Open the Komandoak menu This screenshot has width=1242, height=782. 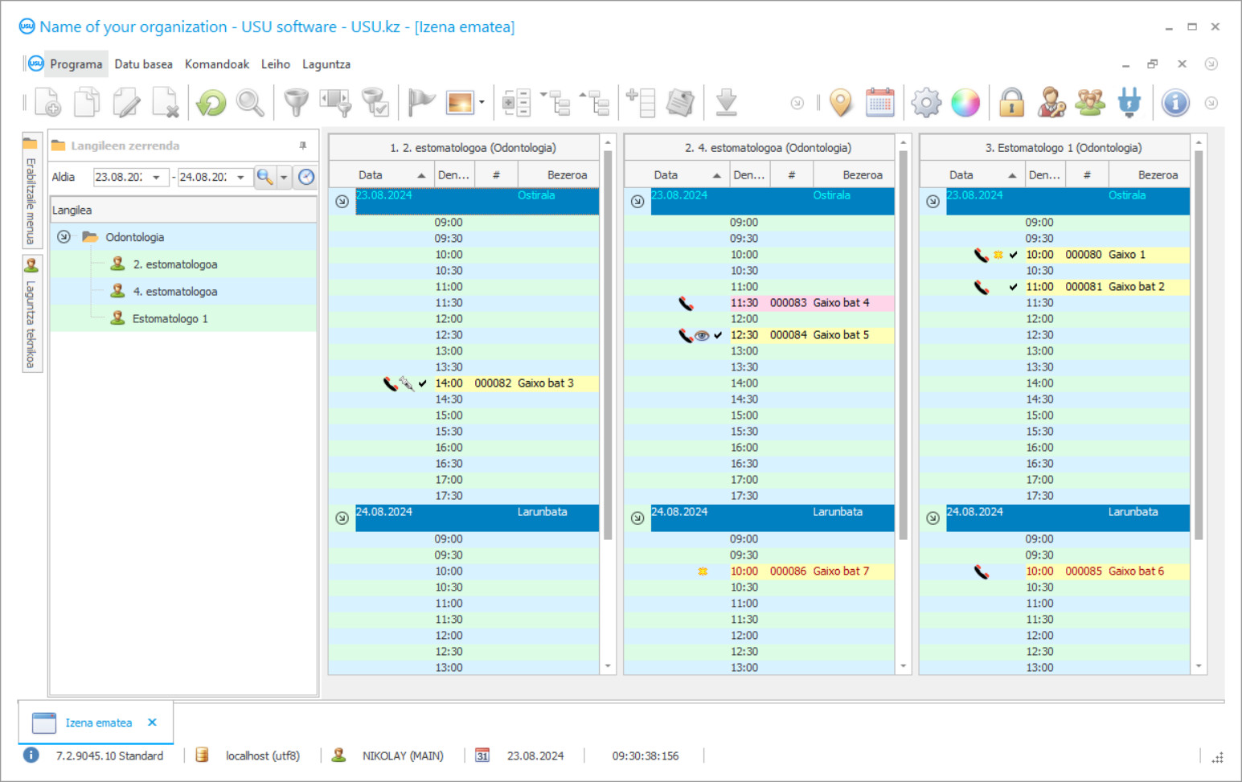tap(216, 64)
